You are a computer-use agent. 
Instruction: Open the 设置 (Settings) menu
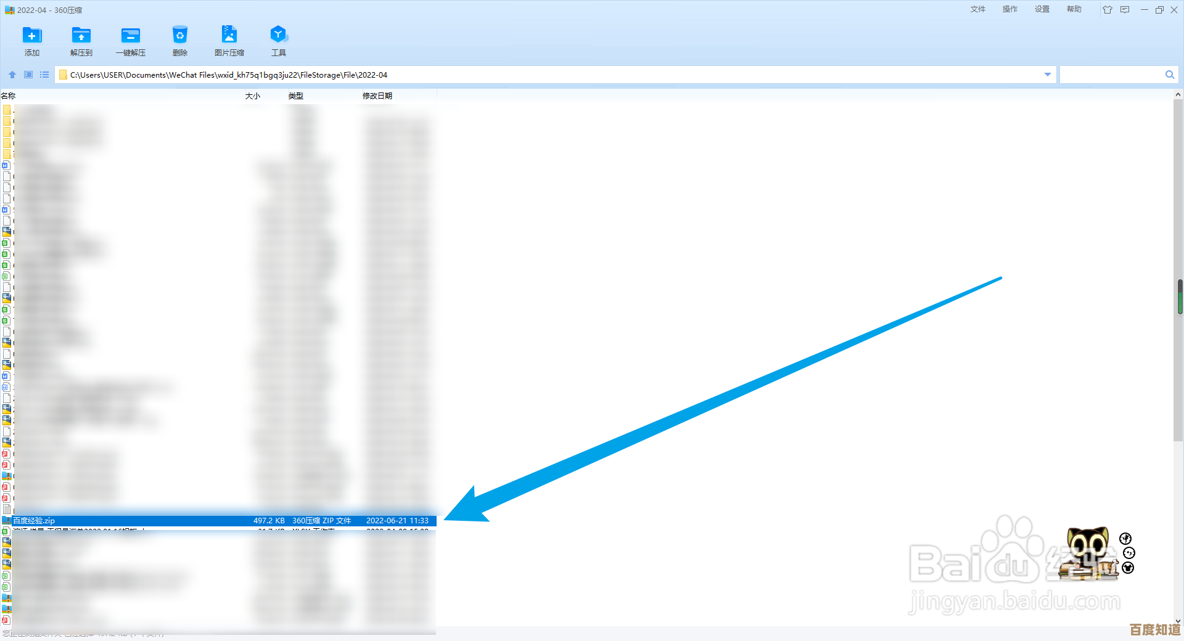(x=1042, y=9)
